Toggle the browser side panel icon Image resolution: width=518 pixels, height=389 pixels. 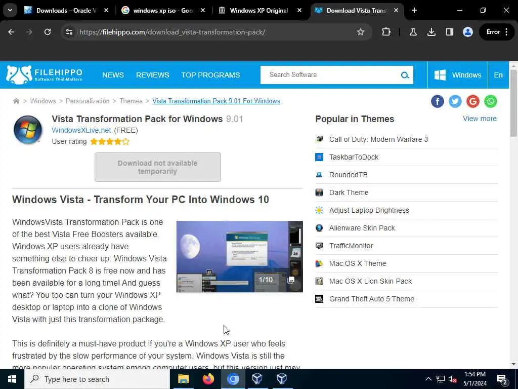click(x=449, y=32)
